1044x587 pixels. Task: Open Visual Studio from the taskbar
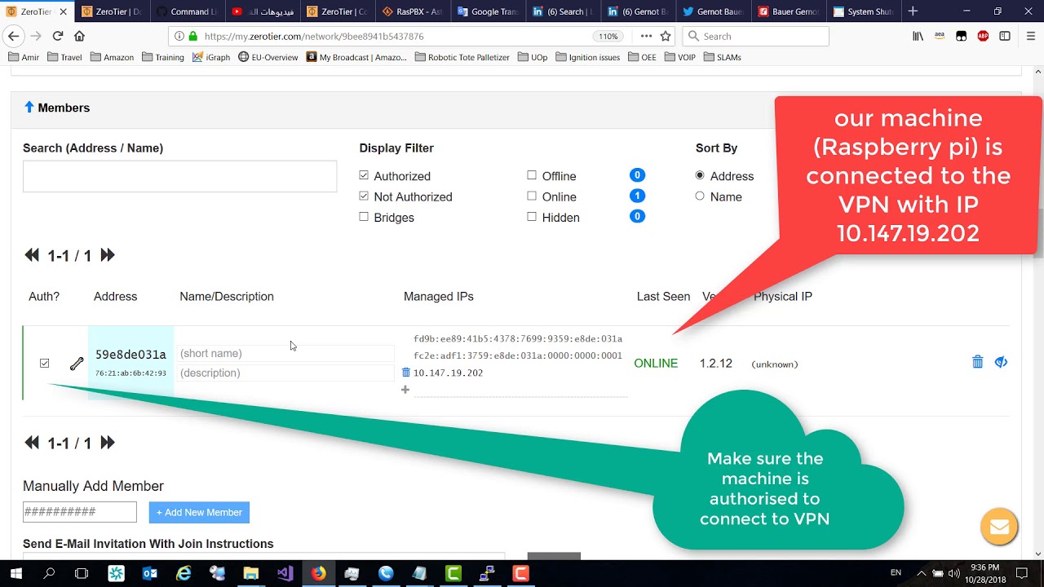point(285,573)
